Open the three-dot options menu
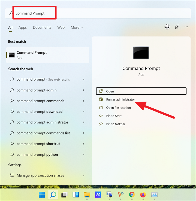196x201 pixels. coord(186,27)
